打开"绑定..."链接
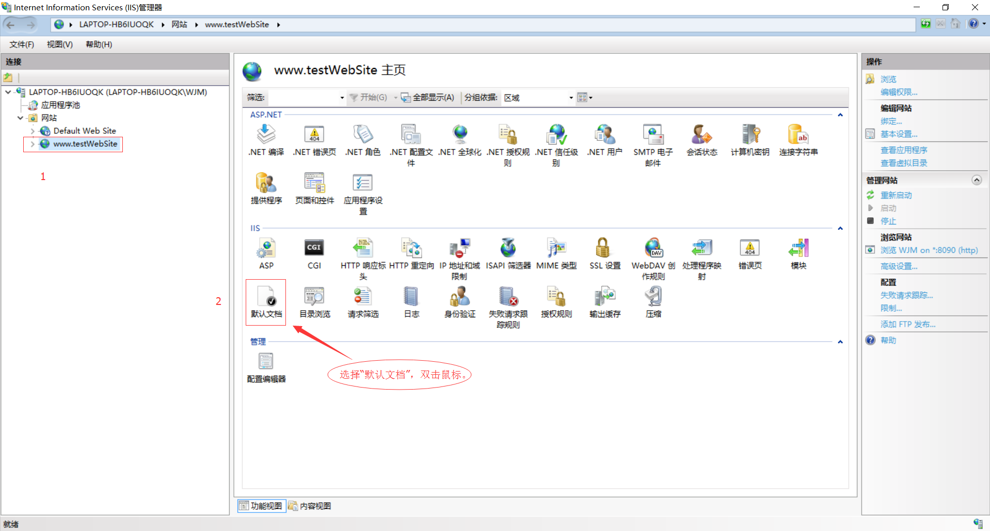 pos(891,121)
